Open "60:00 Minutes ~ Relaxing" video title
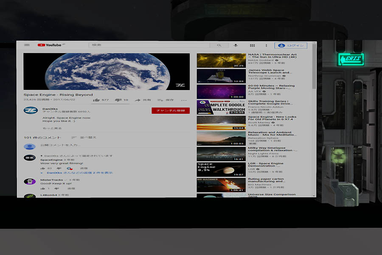 [271, 87]
